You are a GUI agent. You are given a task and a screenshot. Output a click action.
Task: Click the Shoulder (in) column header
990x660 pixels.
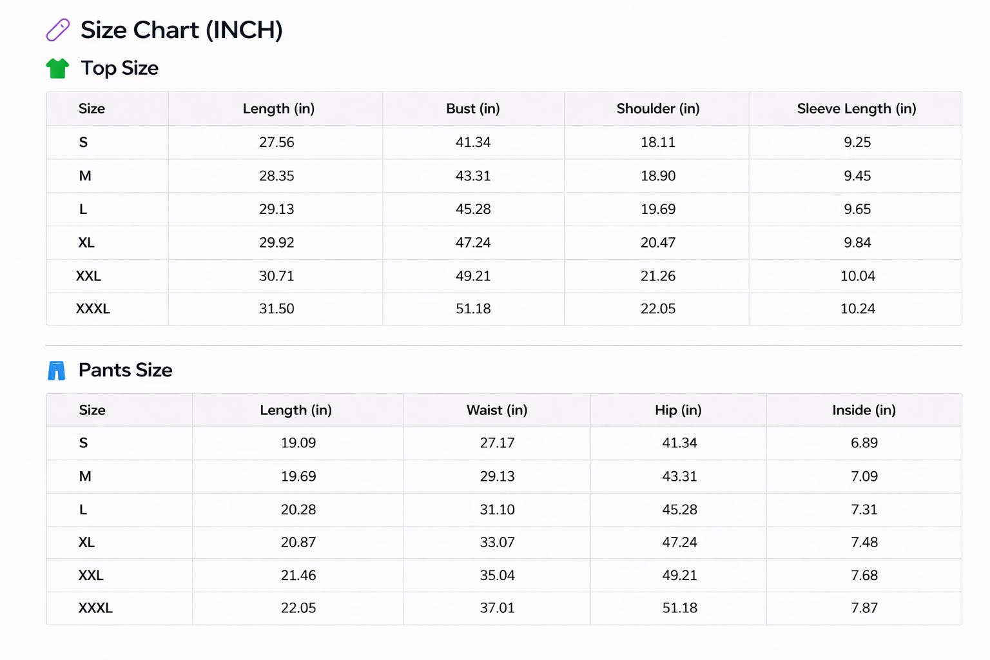click(657, 109)
